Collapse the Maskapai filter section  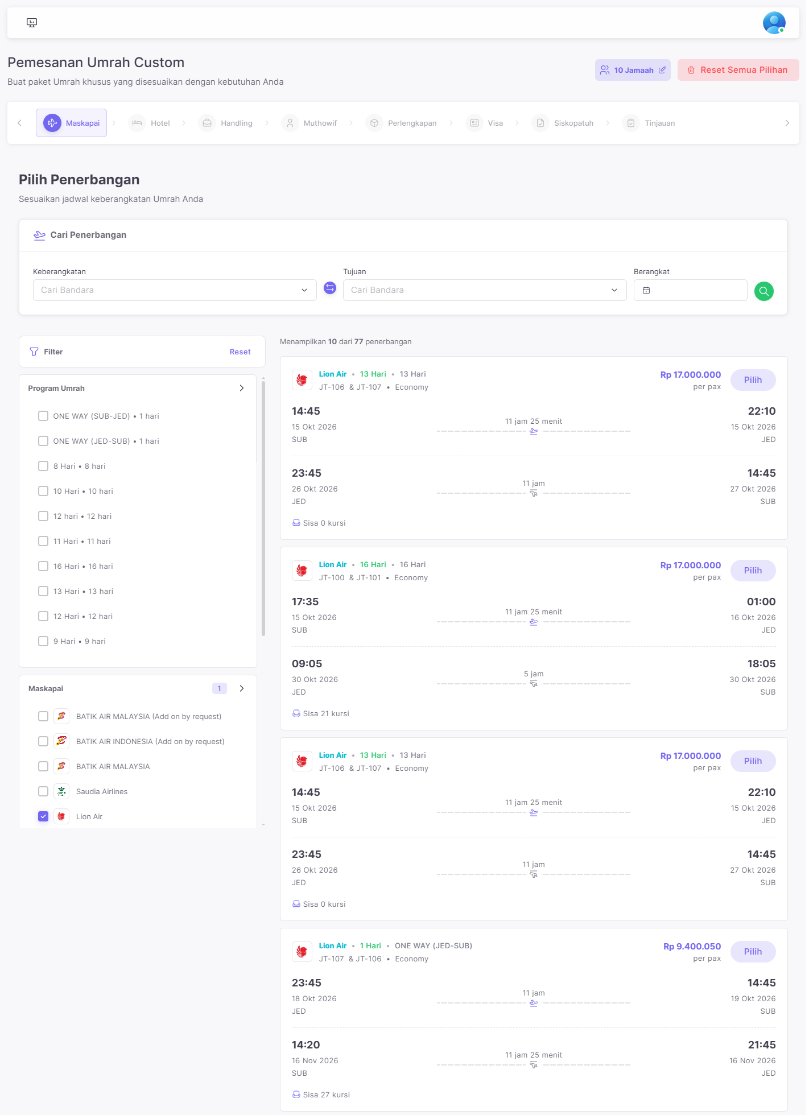pyautogui.click(x=242, y=688)
